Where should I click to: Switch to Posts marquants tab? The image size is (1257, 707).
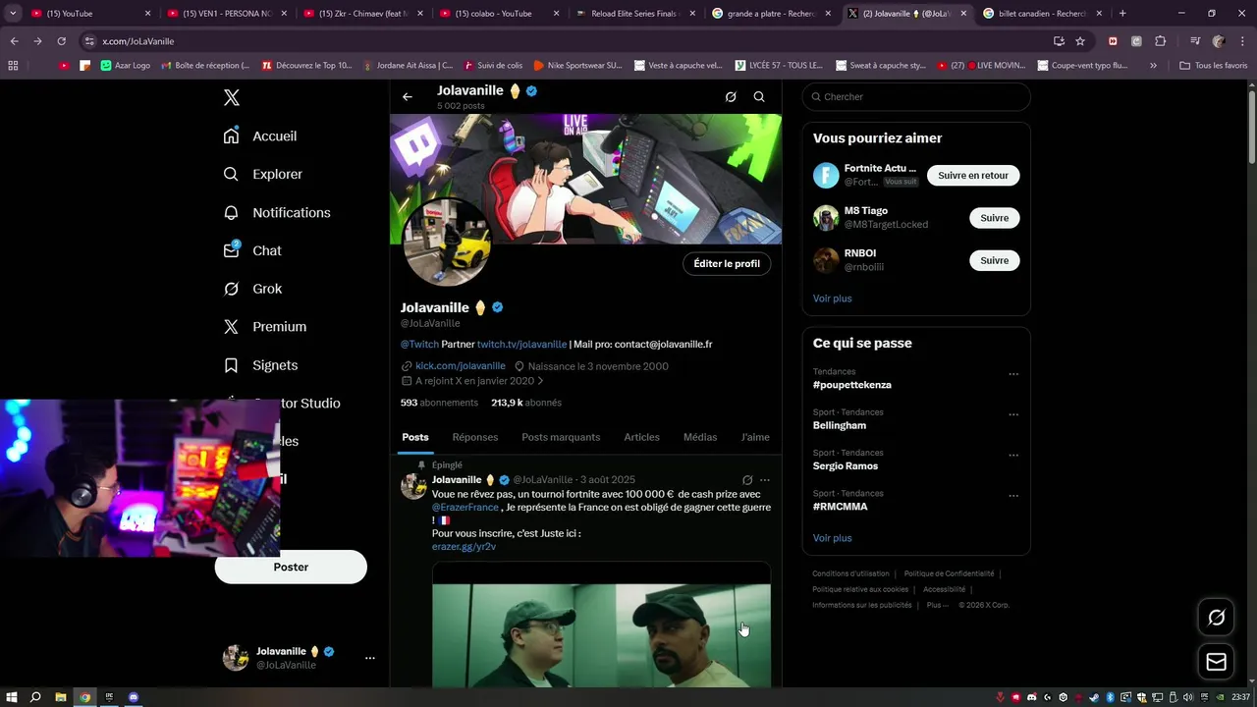click(561, 437)
